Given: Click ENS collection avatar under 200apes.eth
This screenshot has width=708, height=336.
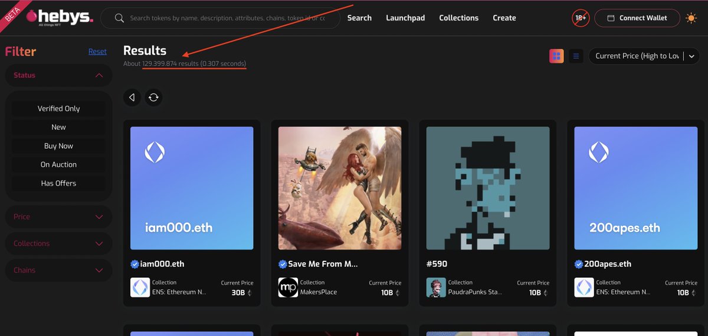Looking at the screenshot, I should pyautogui.click(x=584, y=287).
